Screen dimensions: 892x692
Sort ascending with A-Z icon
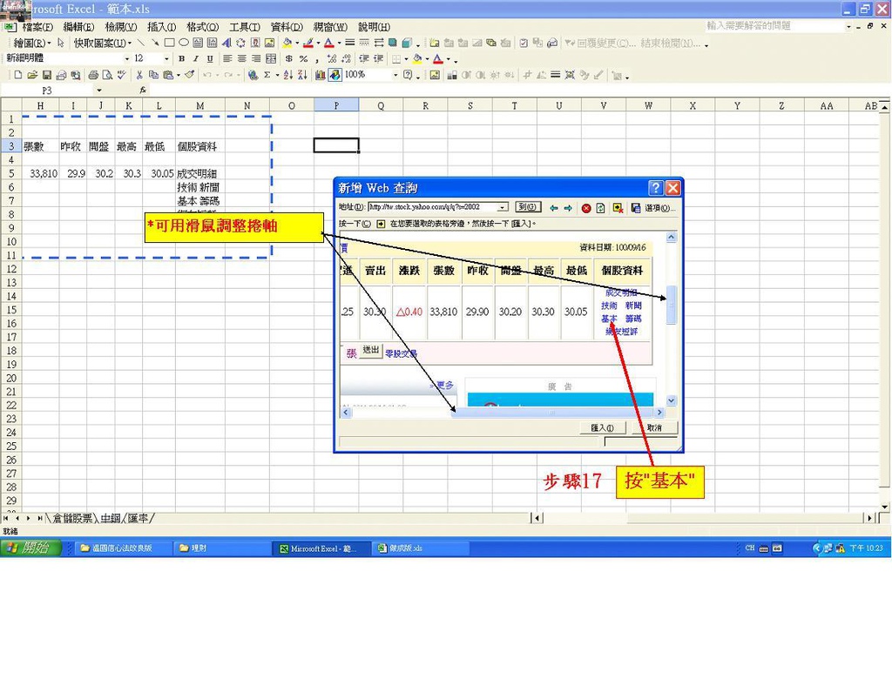(x=287, y=75)
